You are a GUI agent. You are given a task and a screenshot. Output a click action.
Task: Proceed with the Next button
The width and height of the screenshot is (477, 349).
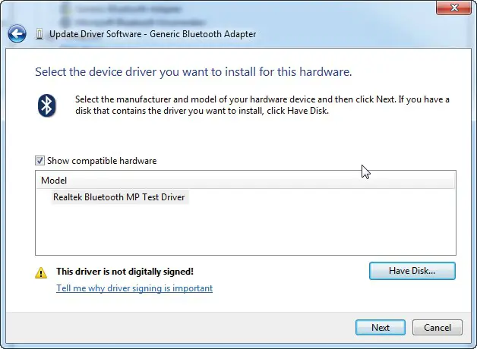(x=381, y=328)
